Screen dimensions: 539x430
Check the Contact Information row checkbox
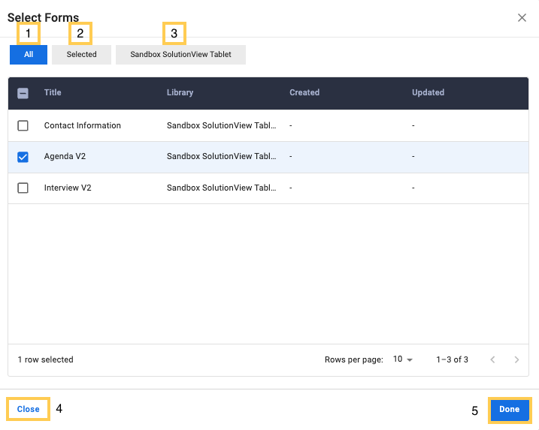(x=23, y=125)
